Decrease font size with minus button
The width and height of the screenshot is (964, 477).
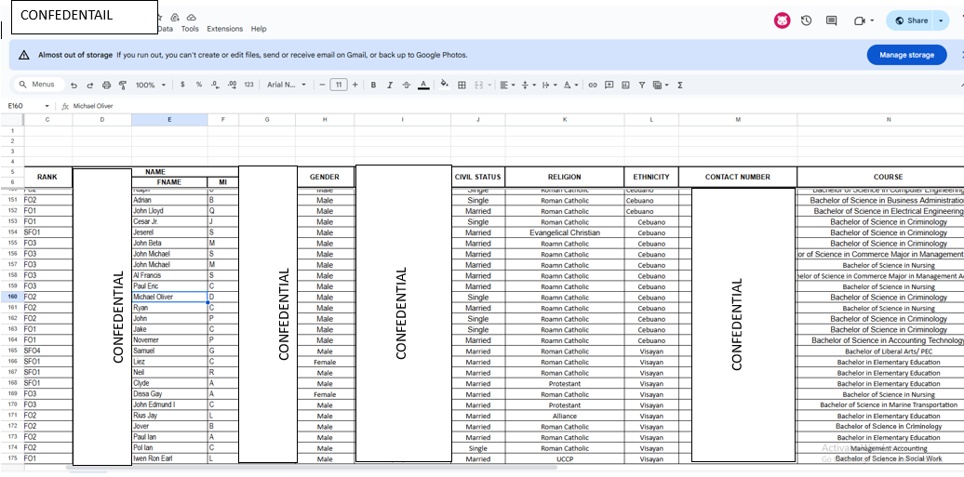click(322, 85)
